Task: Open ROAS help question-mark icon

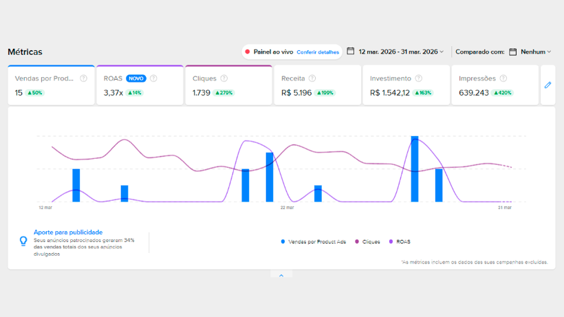Action: click(153, 78)
